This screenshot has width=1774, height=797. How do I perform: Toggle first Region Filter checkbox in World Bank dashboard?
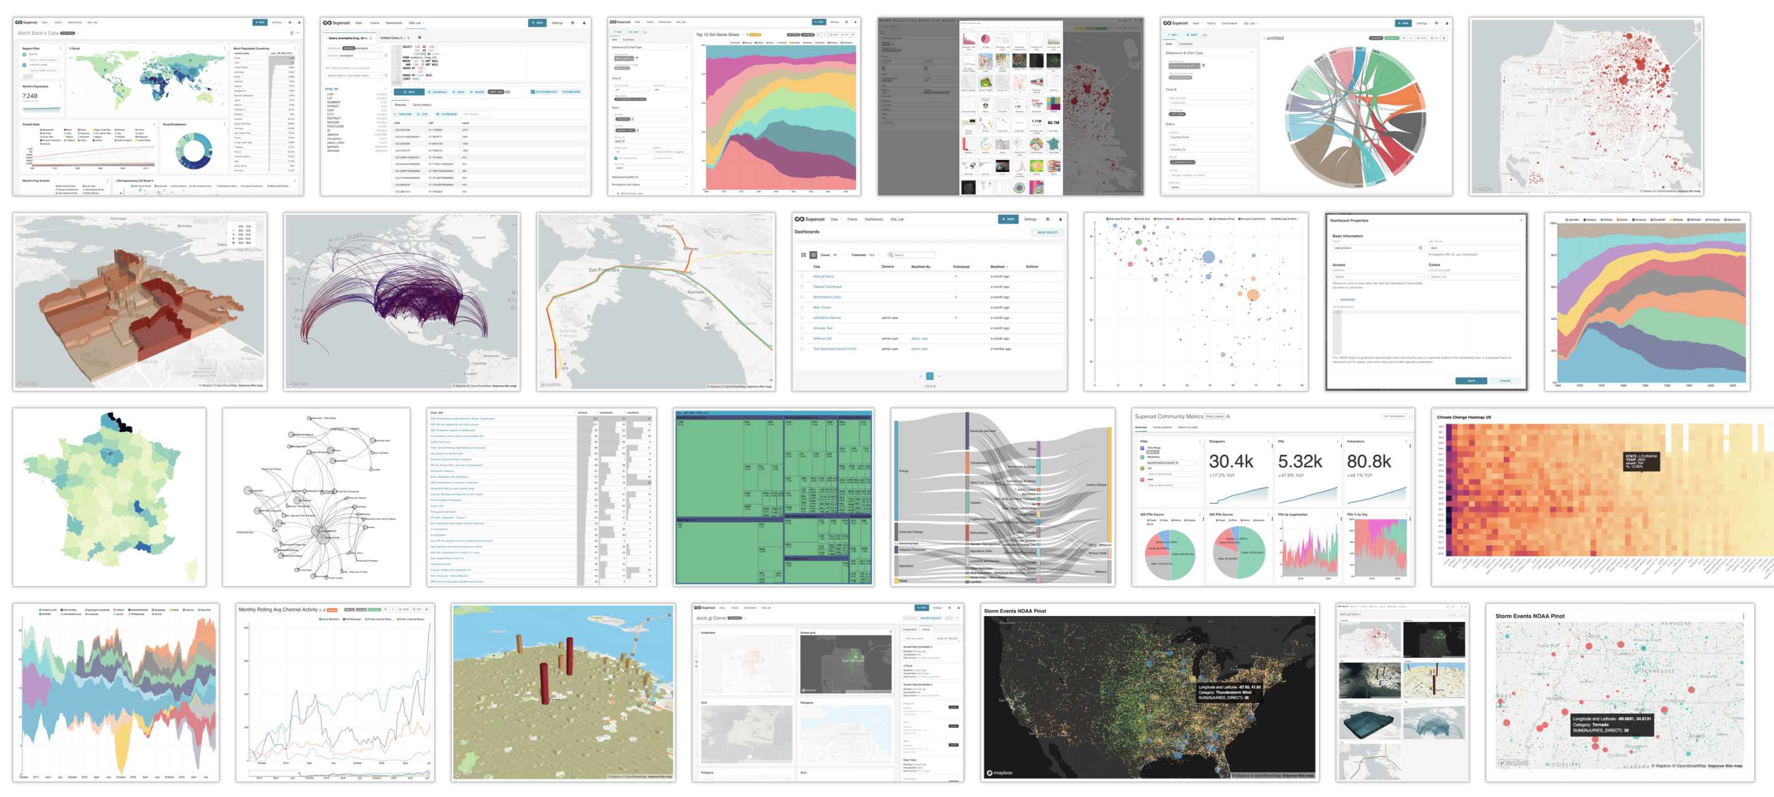[x=25, y=54]
